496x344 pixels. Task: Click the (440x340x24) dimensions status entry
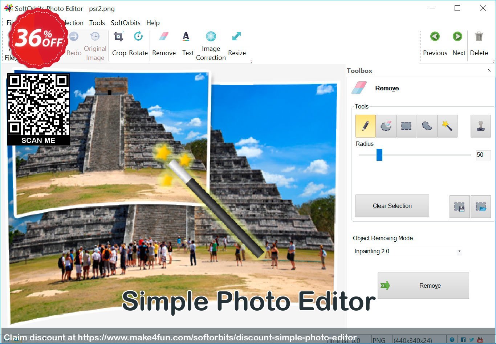(x=413, y=340)
